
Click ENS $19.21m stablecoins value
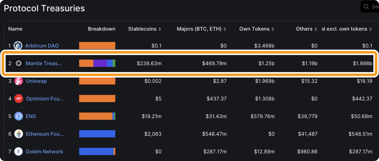[x=152, y=116]
